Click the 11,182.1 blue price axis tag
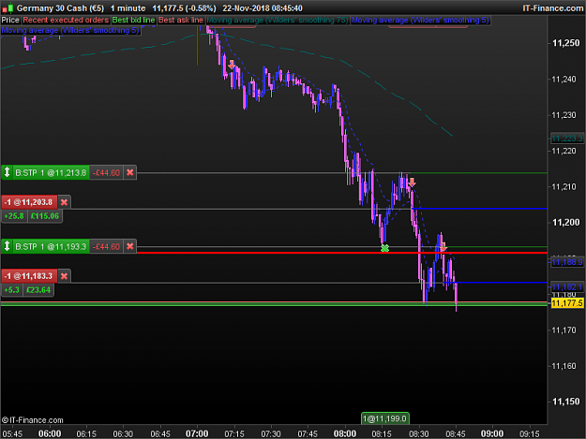 click(x=567, y=286)
